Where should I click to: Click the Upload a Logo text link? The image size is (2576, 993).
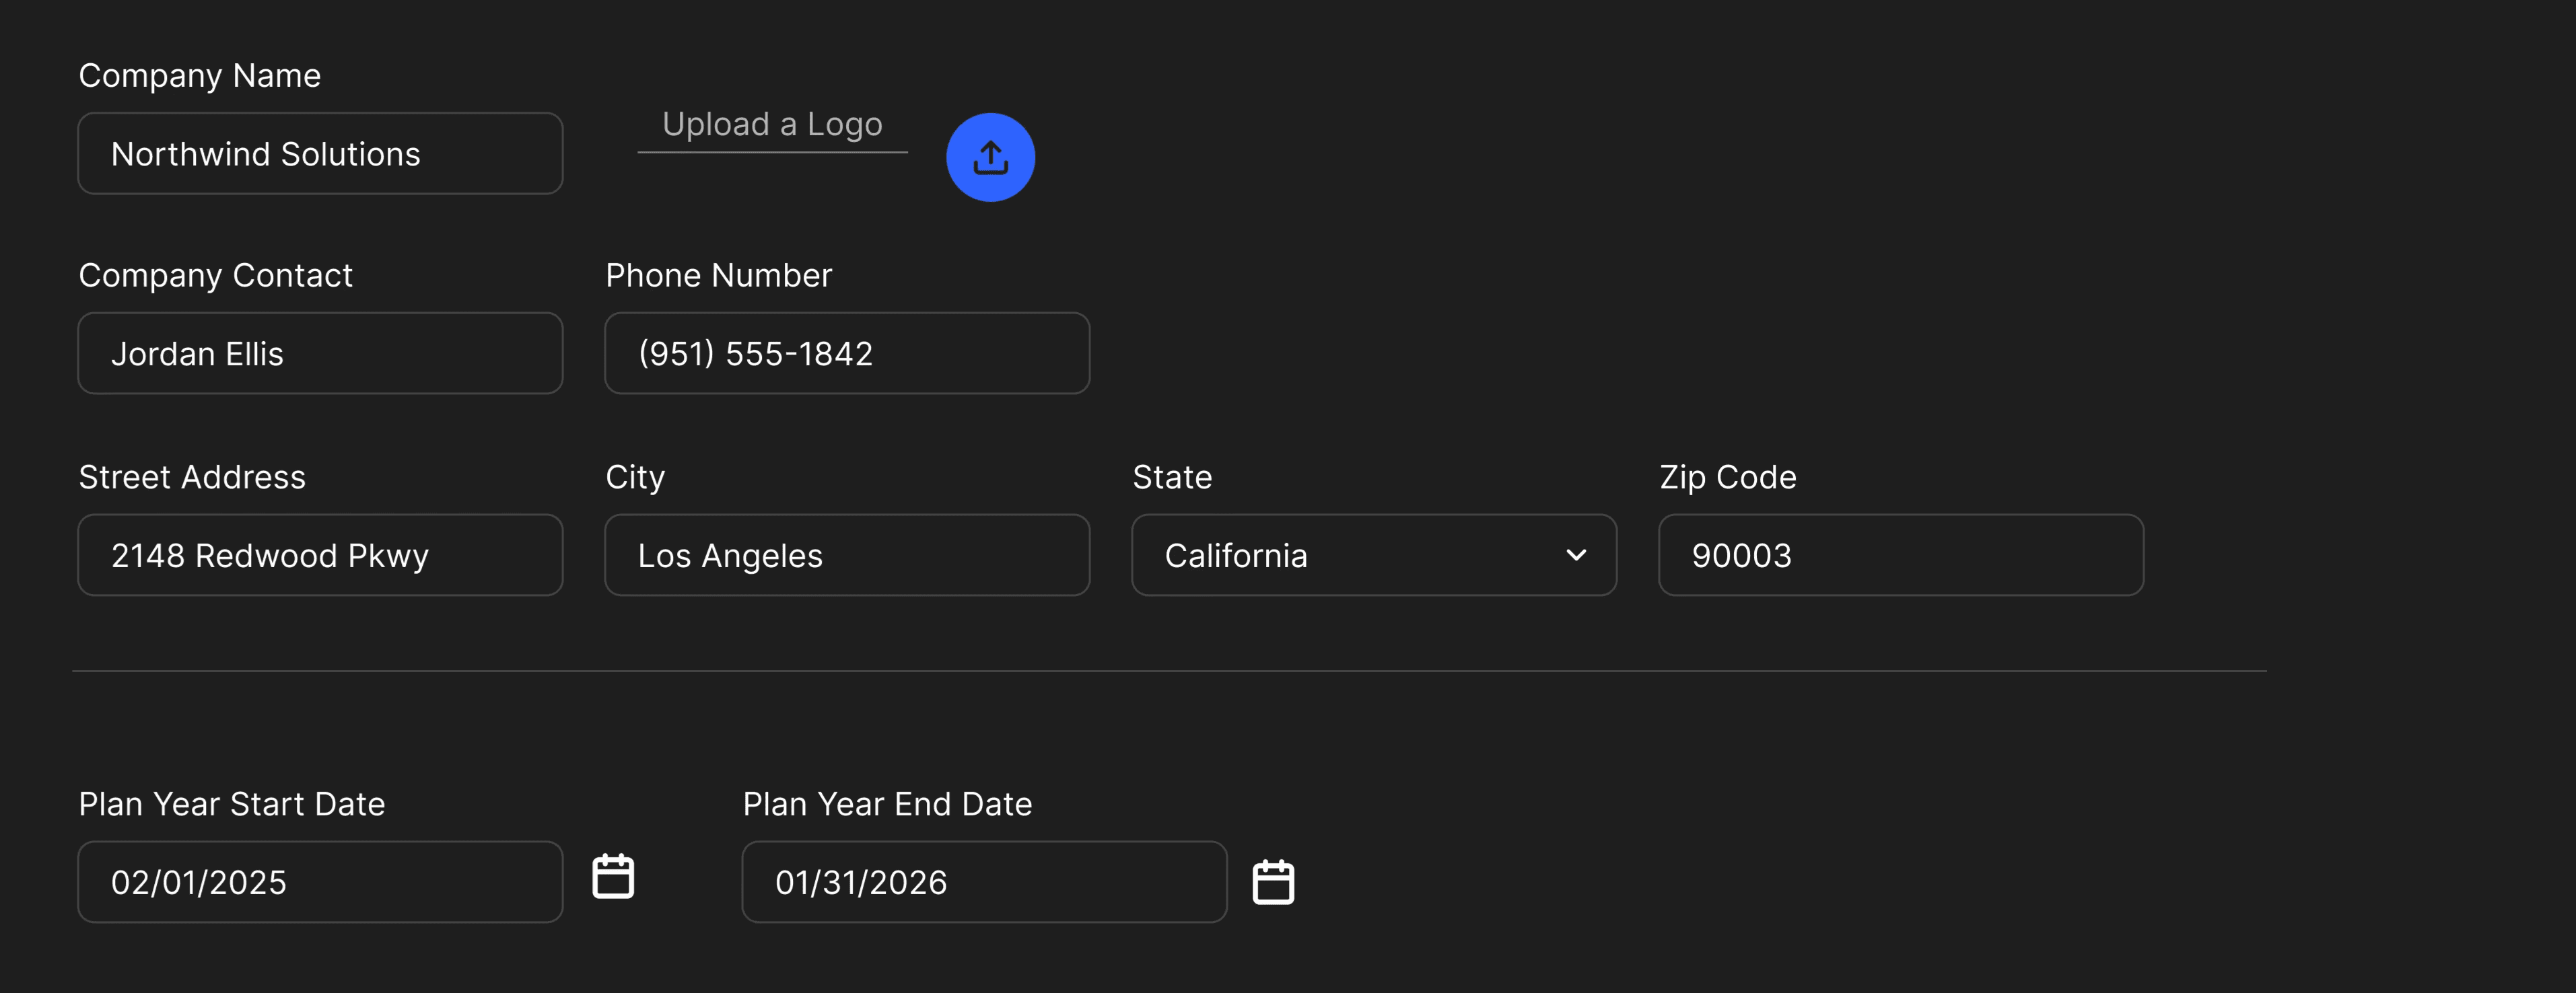tap(772, 125)
